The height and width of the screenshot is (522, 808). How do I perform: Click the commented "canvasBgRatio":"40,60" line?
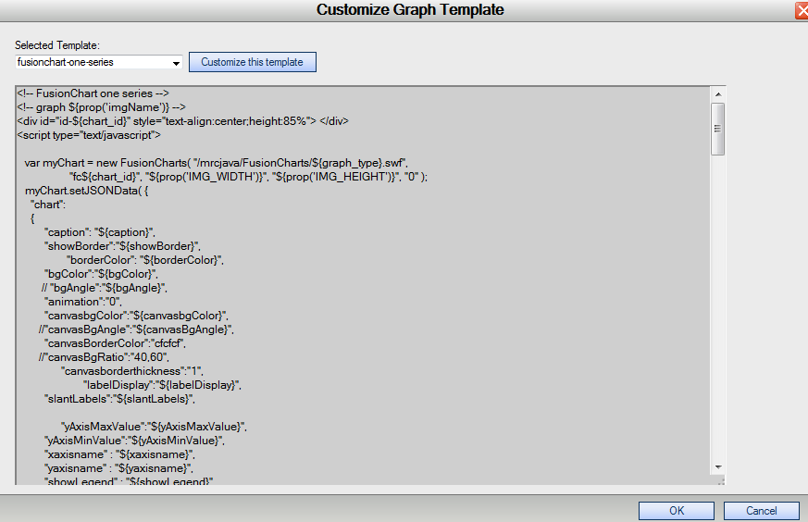coord(104,358)
